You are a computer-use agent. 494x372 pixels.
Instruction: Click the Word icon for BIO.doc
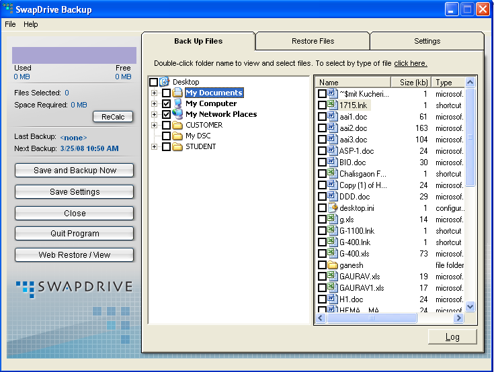click(332, 162)
